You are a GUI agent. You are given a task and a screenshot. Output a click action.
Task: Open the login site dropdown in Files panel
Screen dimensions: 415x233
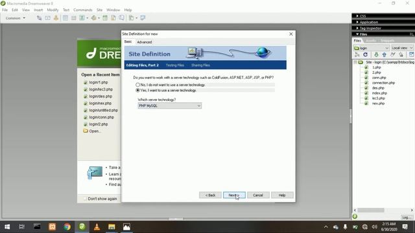[372, 48]
